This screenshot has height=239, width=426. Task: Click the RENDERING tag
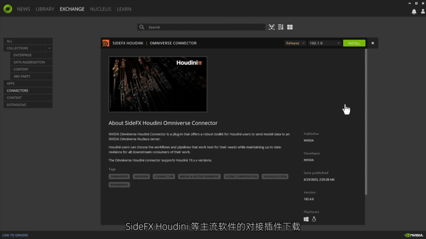(119, 185)
